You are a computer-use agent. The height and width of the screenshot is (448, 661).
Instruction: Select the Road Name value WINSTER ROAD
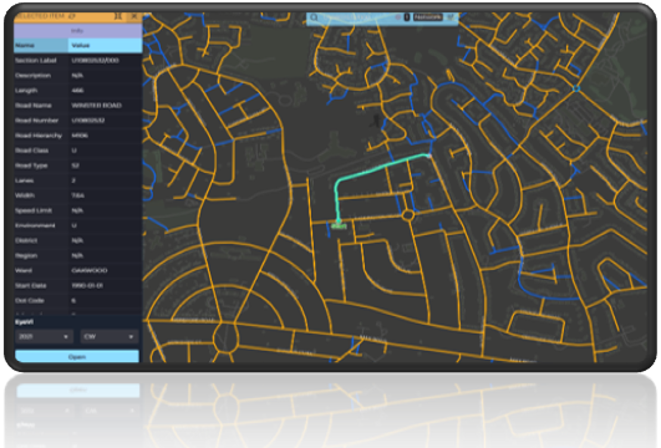96,106
